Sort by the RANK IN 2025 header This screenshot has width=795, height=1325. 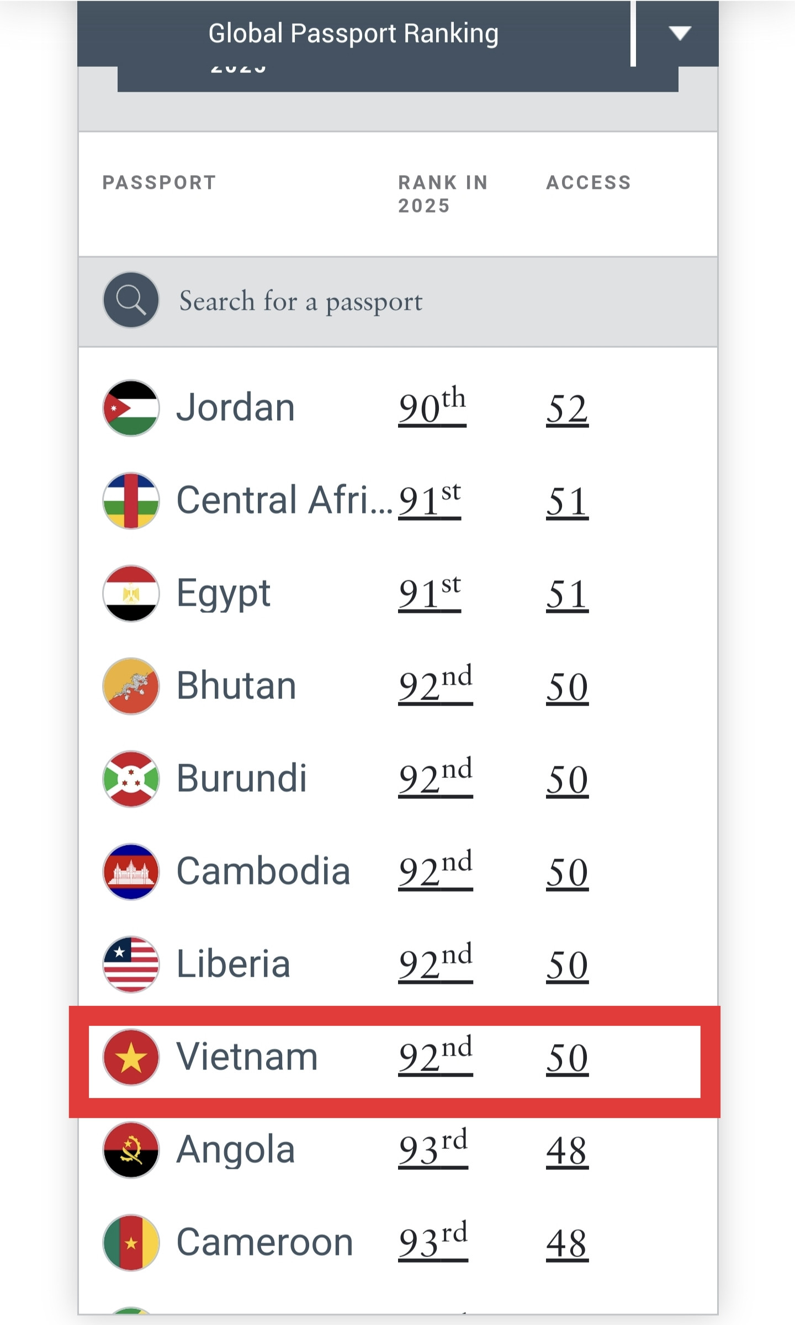point(443,194)
